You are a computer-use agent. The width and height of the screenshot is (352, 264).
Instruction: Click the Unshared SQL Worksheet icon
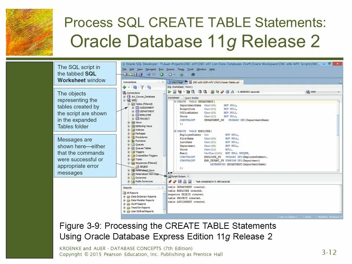coord(212,92)
